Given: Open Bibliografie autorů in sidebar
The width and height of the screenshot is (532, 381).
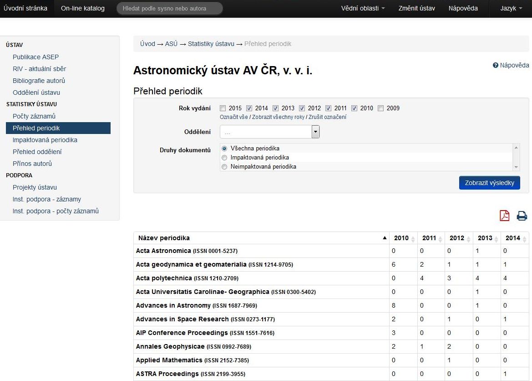Looking at the screenshot, I should point(39,81).
